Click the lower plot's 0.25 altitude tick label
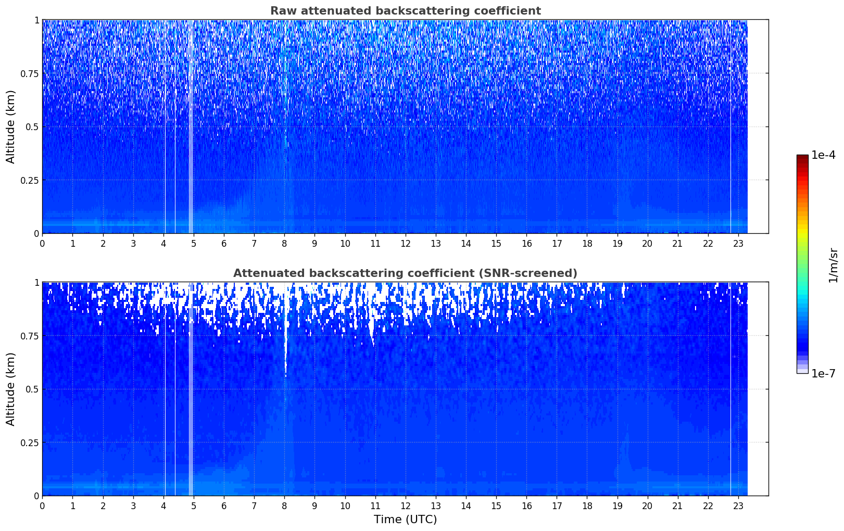 pos(30,443)
